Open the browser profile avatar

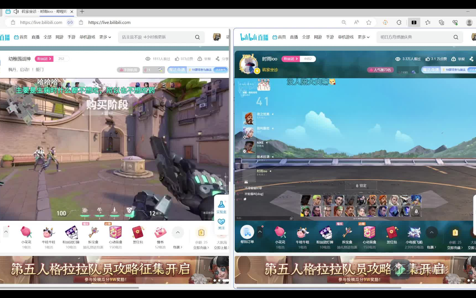click(469, 22)
